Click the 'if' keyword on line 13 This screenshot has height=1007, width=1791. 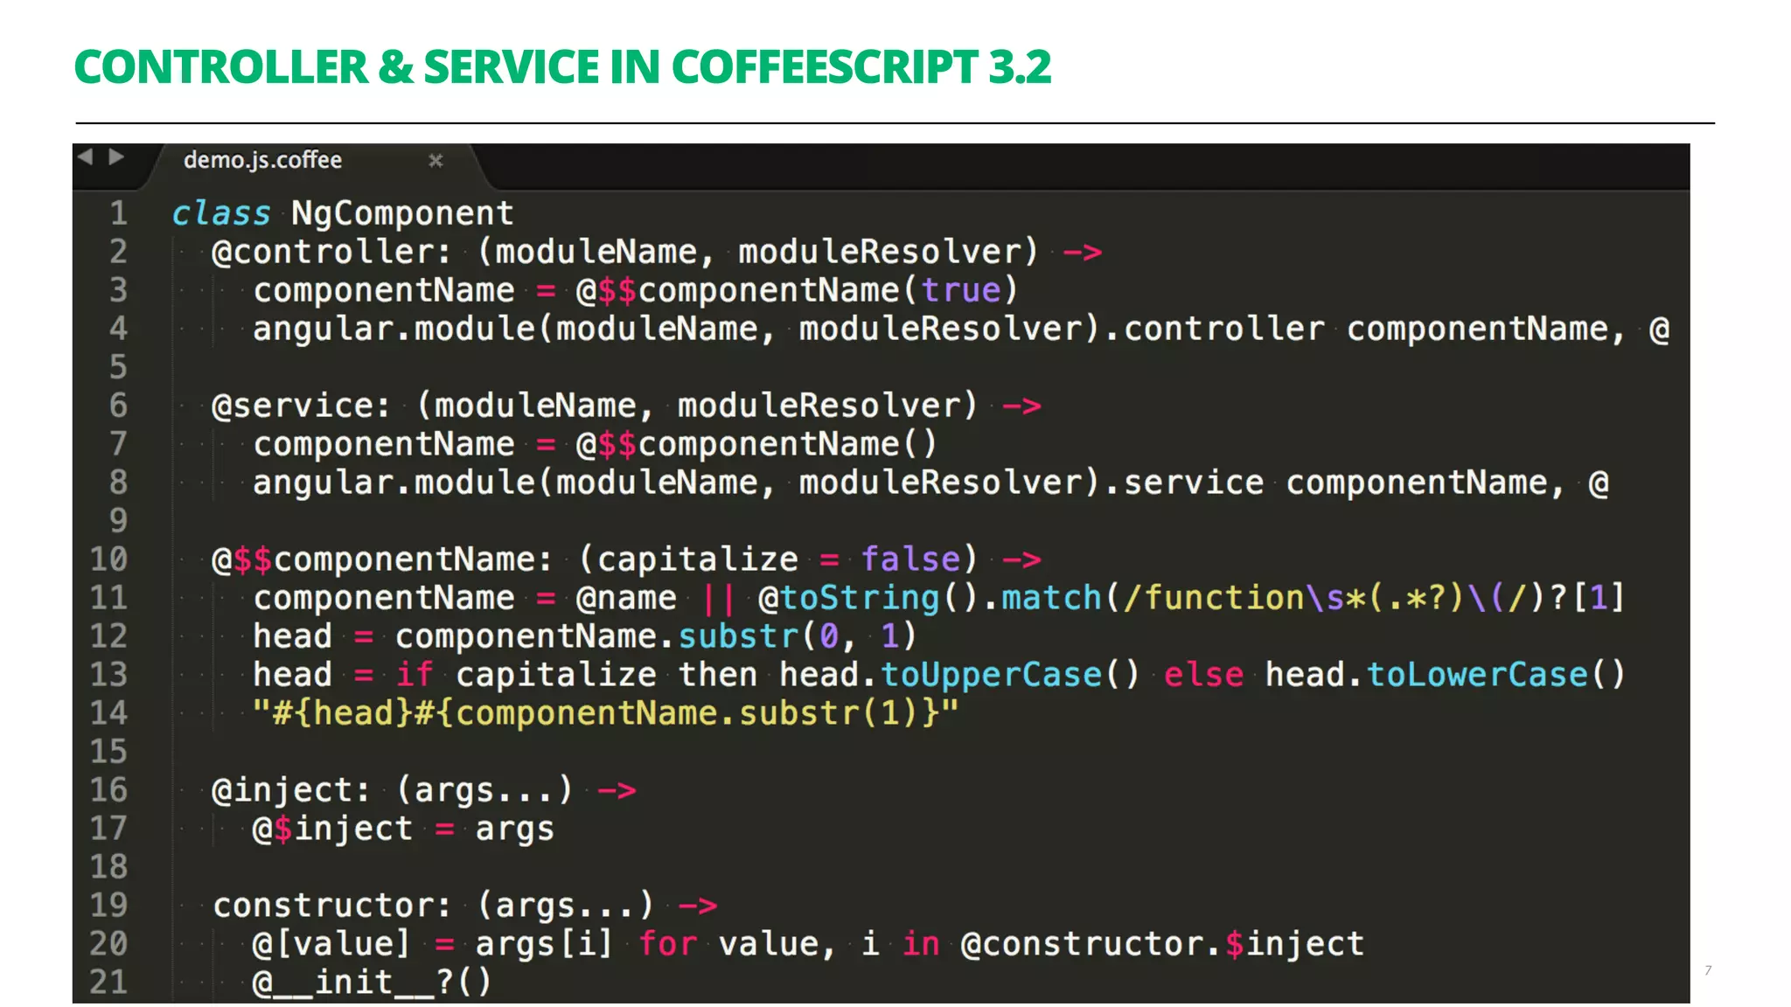point(415,675)
